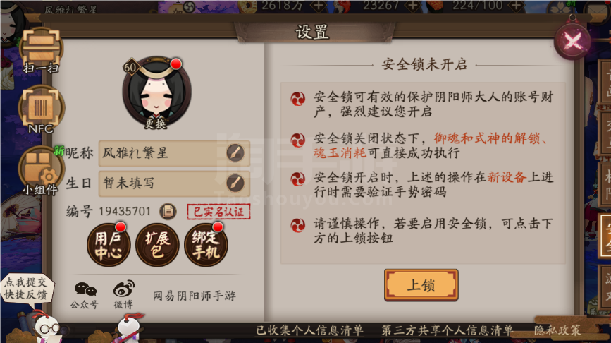Image resolution: width=611 pixels, height=343 pixels.
Task: Edit birthday with the pencil icon
Action: click(235, 183)
